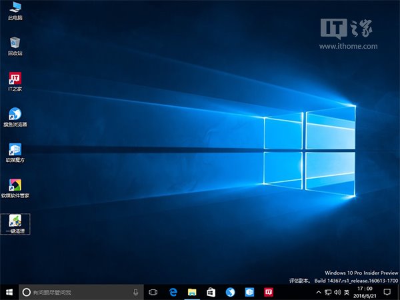This screenshot has width=400, height=300.
Task: Open Microsoft Edge from the taskbar
Action: (172, 292)
